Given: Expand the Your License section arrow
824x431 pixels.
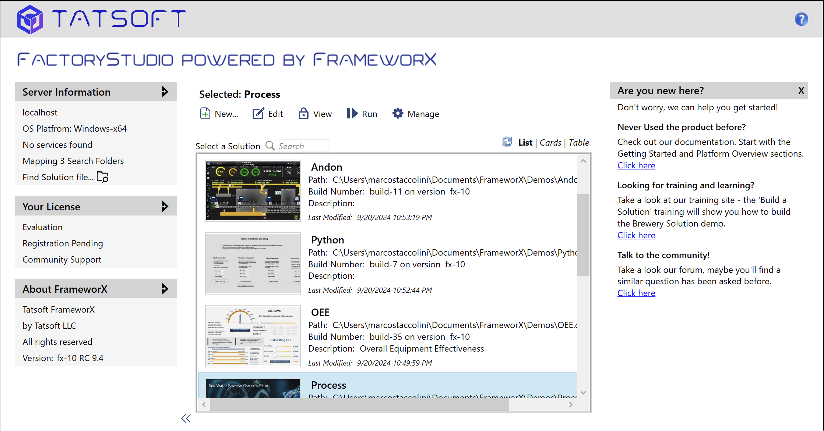Looking at the screenshot, I should click(165, 206).
